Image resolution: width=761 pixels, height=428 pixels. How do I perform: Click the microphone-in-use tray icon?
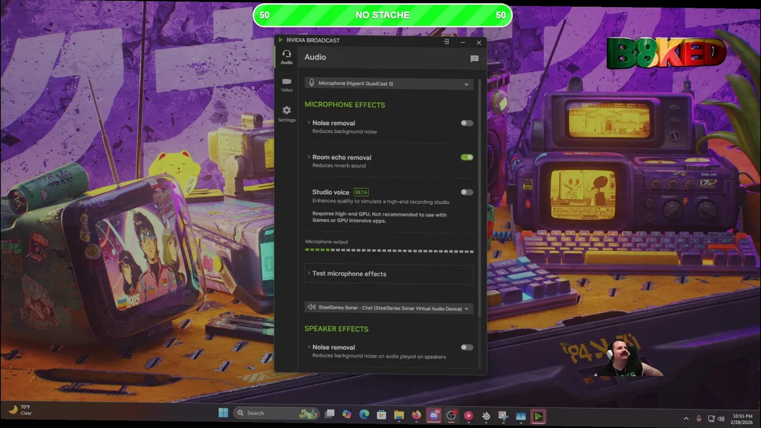pyautogui.click(x=699, y=418)
